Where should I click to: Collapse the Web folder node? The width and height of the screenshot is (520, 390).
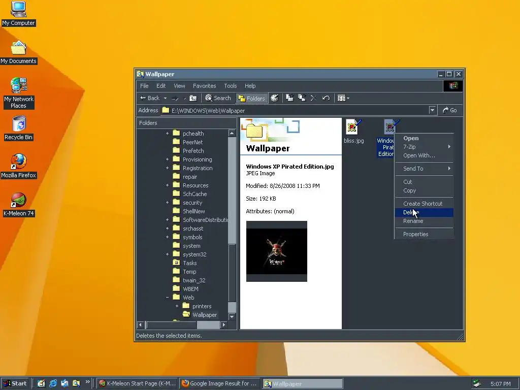[167, 298]
